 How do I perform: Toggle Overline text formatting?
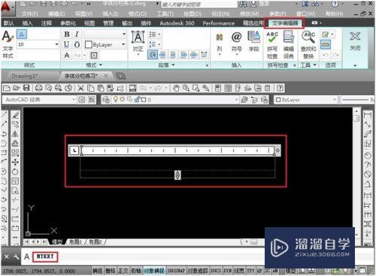tap(77, 44)
